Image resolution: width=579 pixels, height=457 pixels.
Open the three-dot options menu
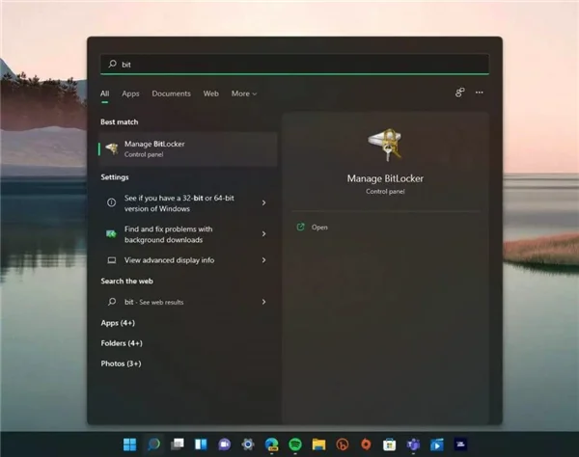480,93
